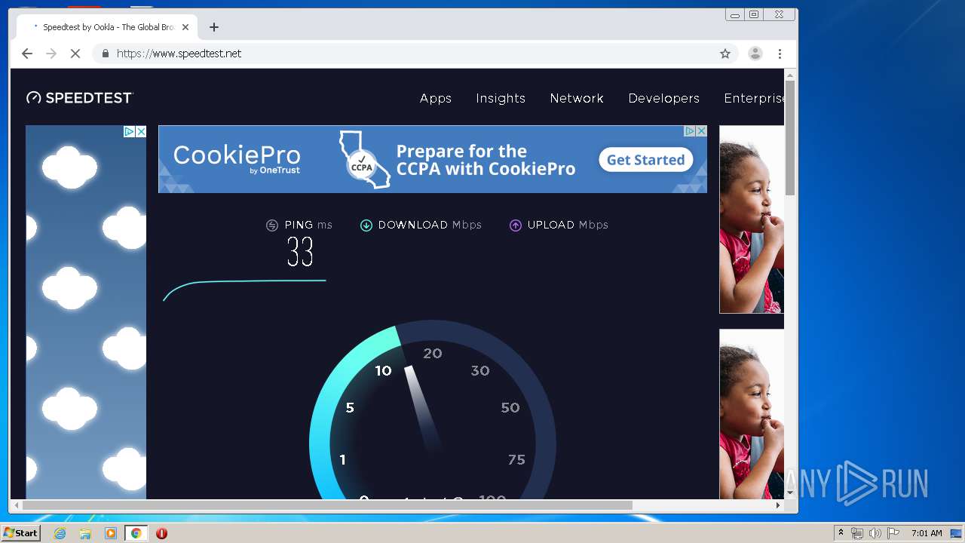Screen dimensions: 965x543
Task: Close the Speedtest by Ookla tab
Action: (x=185, y=27)
